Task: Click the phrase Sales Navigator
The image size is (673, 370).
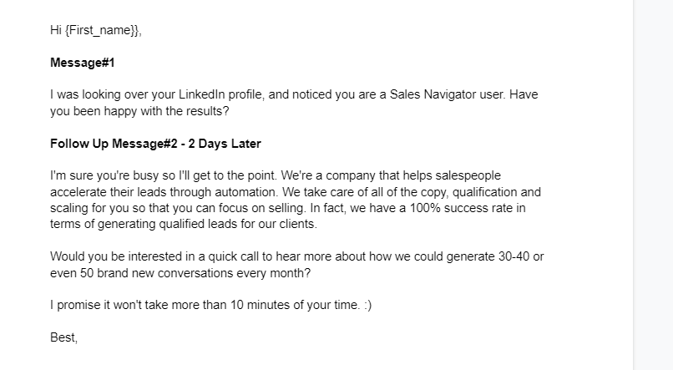Action: 433,94
